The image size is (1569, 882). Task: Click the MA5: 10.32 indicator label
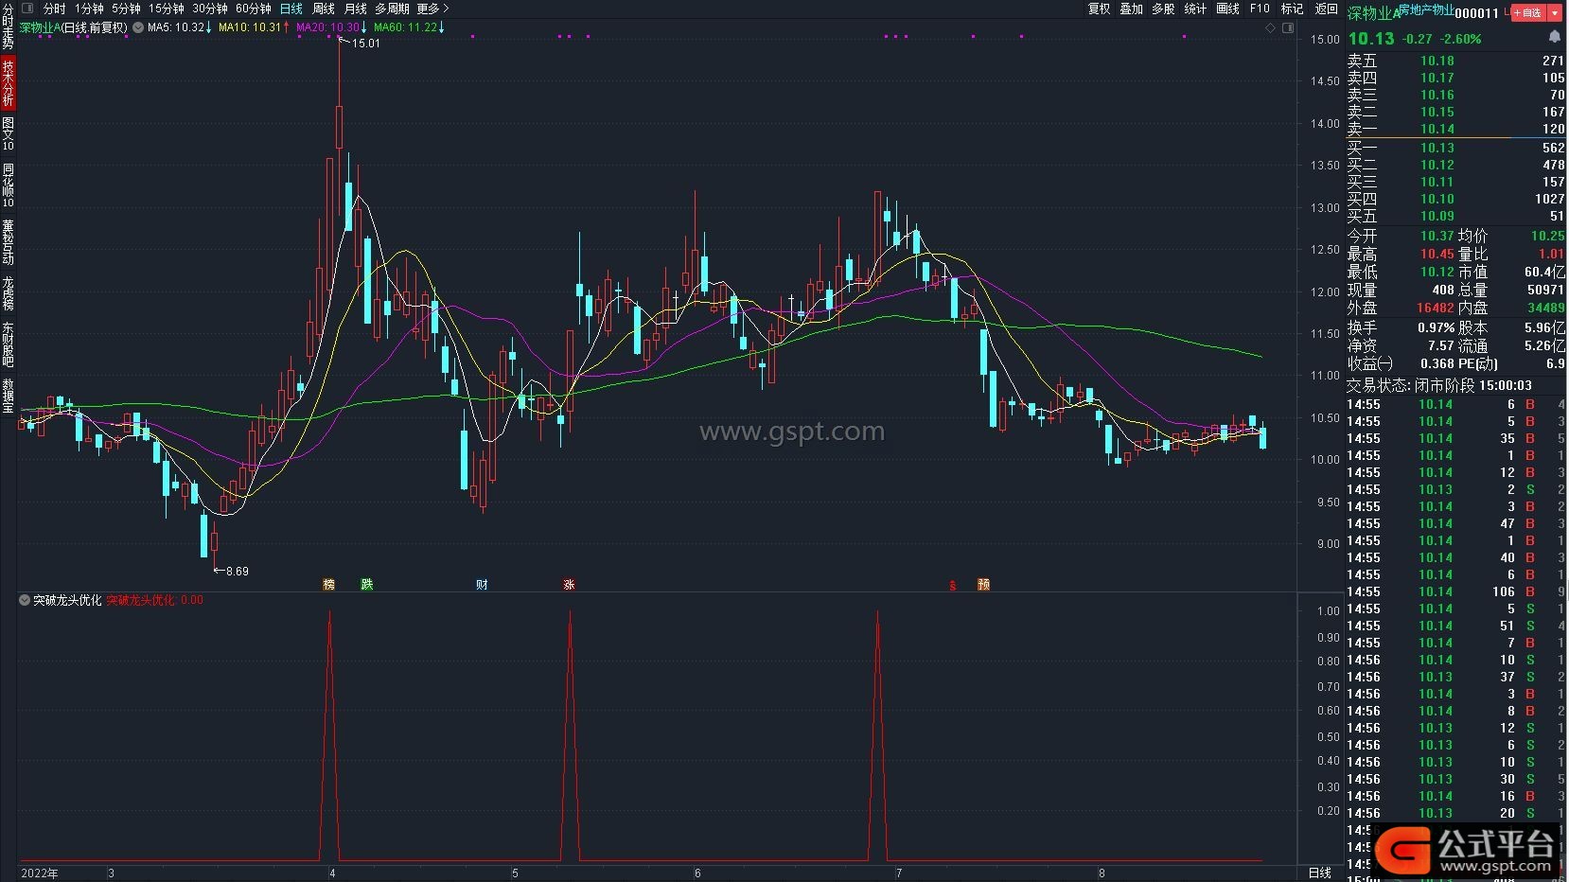pyautogui.click(x=178, y=27)
